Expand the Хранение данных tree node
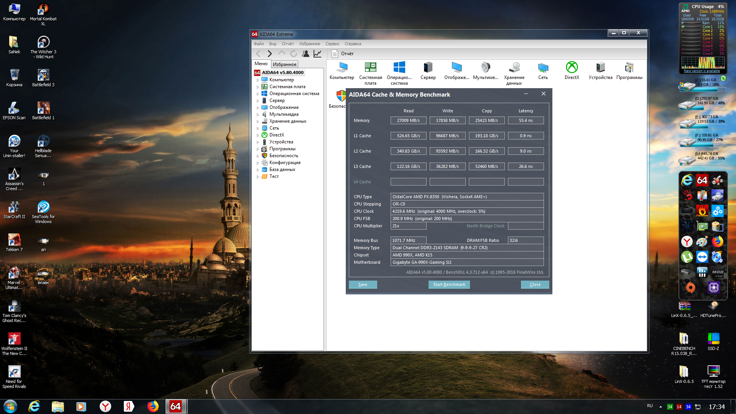Screen dimensions: 736x414 [258, 122]
